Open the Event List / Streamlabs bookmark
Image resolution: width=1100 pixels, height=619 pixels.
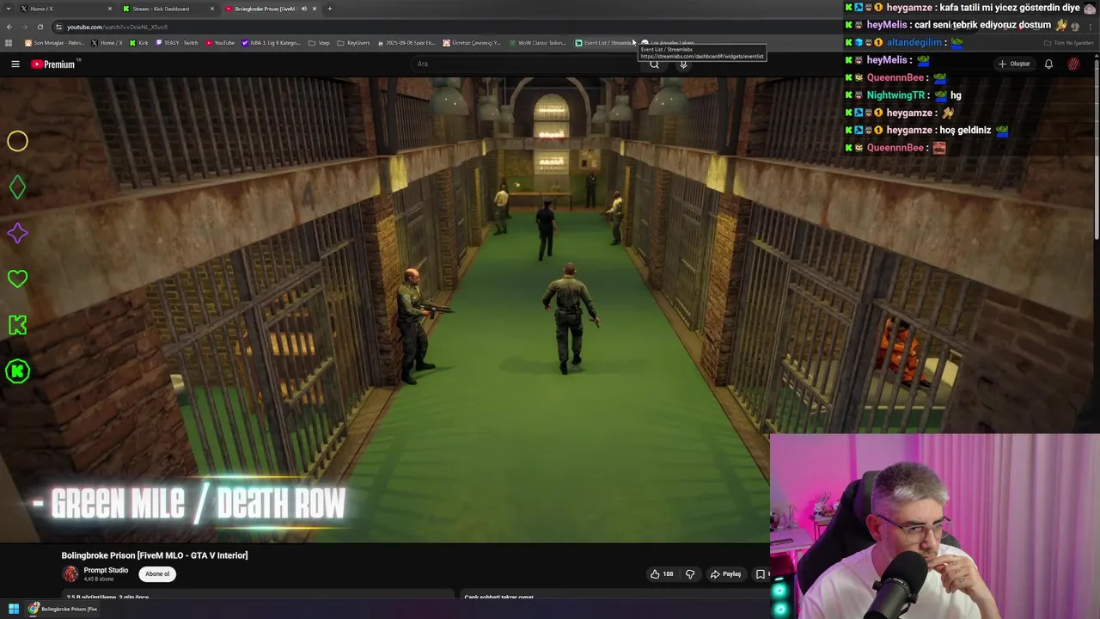coord(603,43)
